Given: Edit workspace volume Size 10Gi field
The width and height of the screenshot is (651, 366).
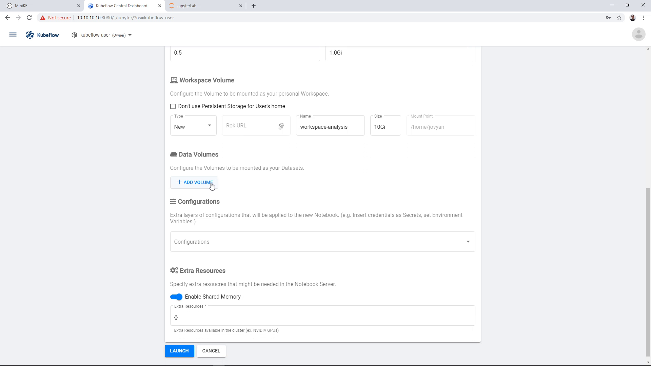Looking at the screenshot, I should (386, 126).
